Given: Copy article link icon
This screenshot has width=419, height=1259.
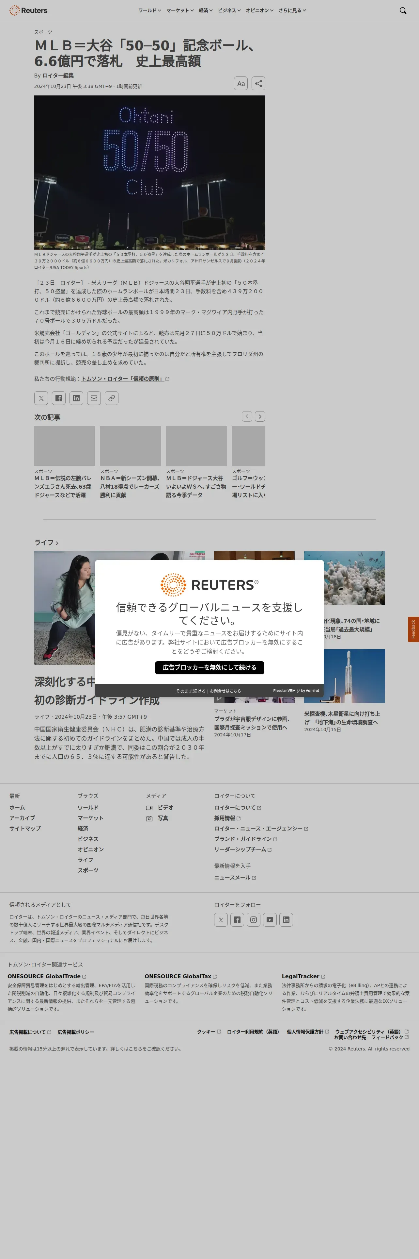Looking at the screenshot, I should [111, 398].
